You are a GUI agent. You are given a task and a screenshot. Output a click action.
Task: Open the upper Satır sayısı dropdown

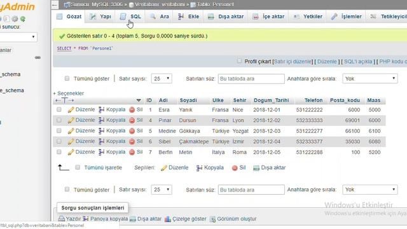[162, 78]
